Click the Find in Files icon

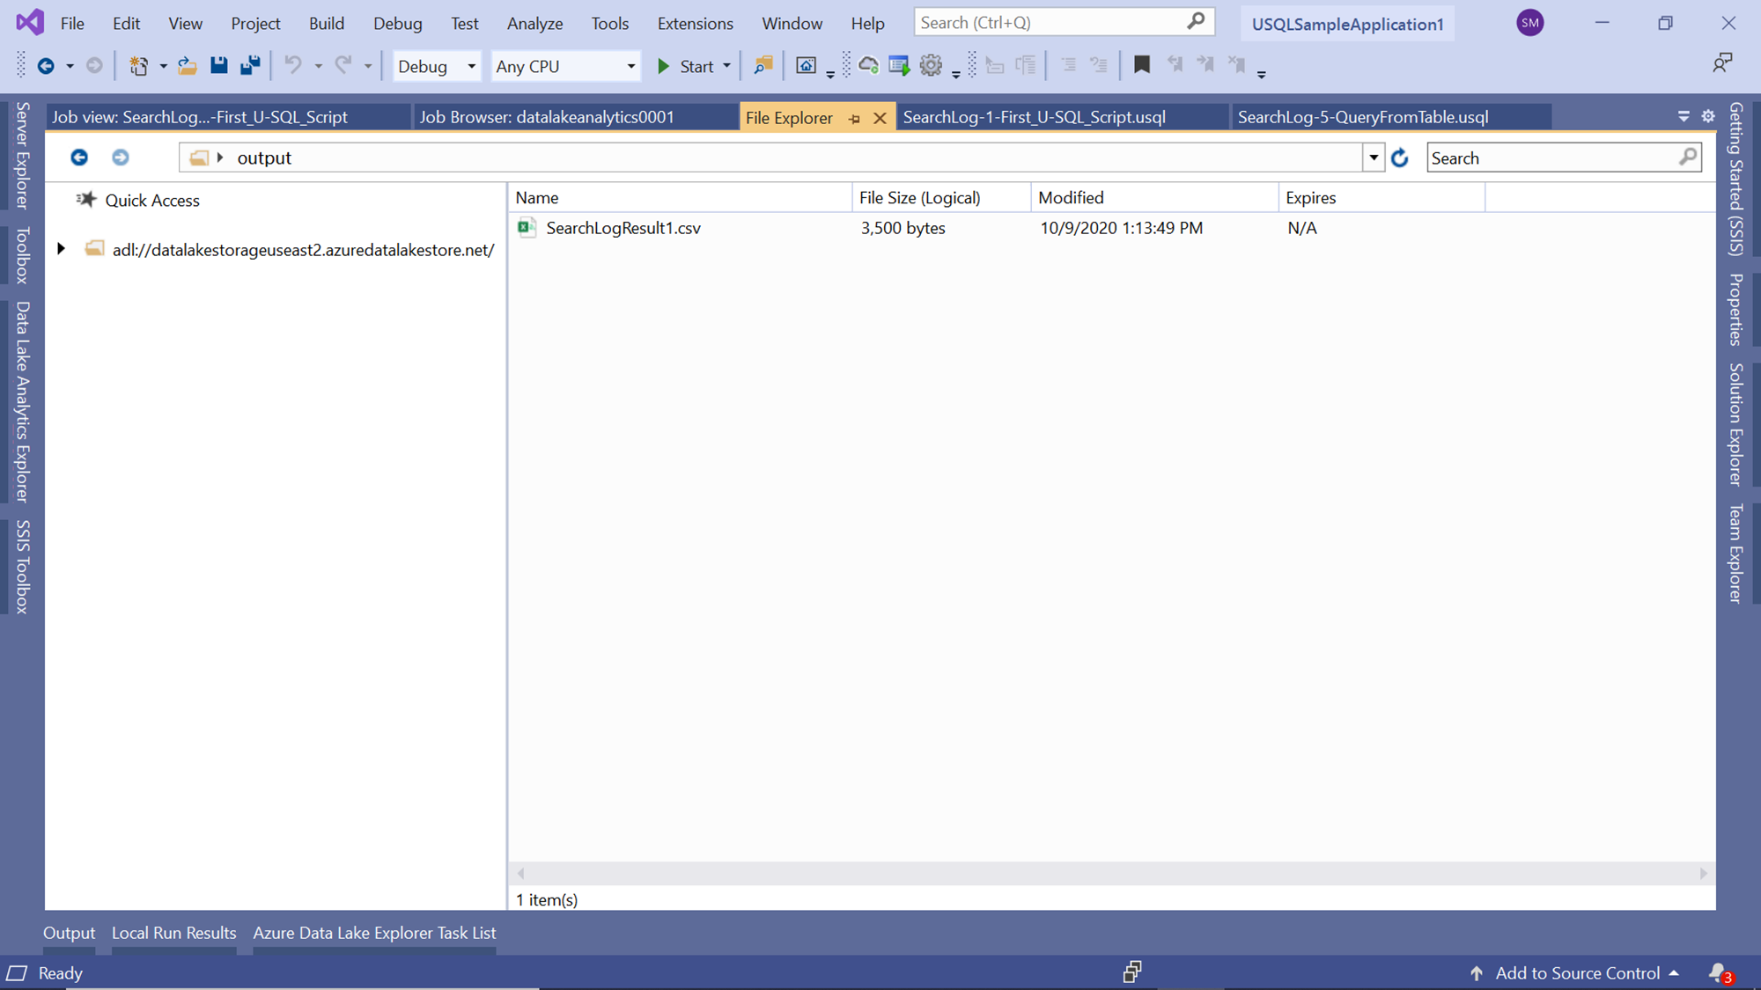point(763,65)
